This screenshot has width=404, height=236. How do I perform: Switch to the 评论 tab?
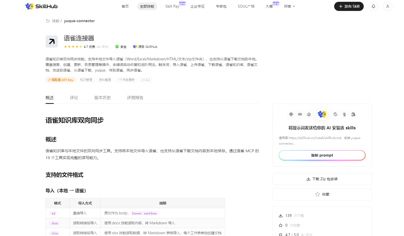(74, 98)
